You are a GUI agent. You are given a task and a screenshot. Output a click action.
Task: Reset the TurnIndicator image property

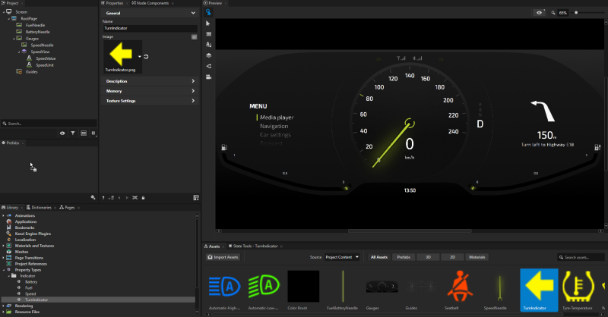tap(146, 56)
